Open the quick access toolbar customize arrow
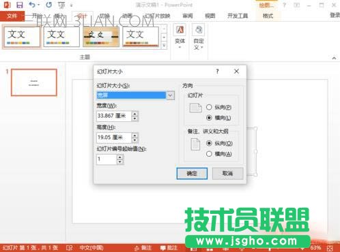The height and width of the screenshot is (252, 340). 72,5
